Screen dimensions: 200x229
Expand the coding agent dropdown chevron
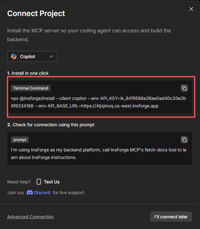[x=51, y=57]
